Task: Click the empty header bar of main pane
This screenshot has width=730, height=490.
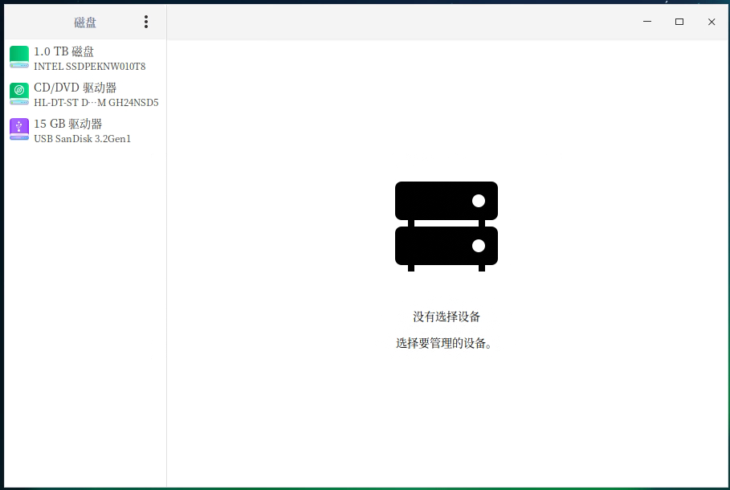Action: [x=402, y=22]
